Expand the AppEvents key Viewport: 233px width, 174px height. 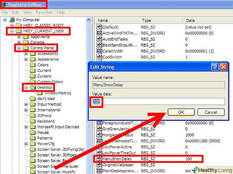[19, 37]
